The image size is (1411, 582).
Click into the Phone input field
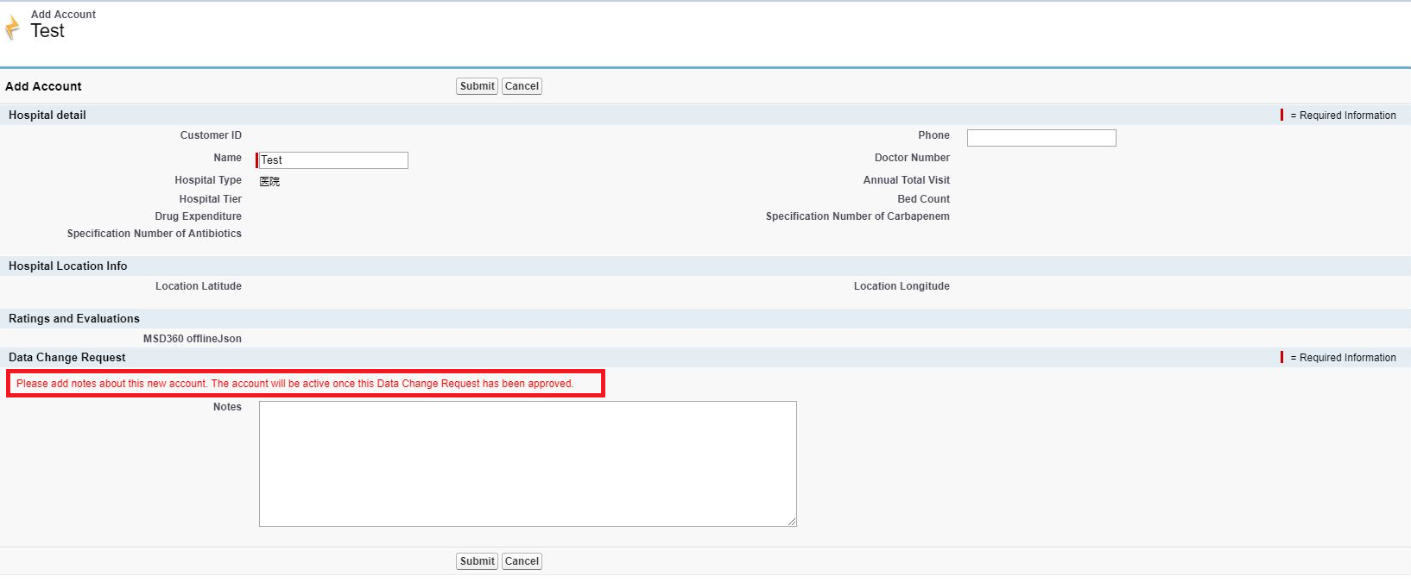click(1041, 138)
